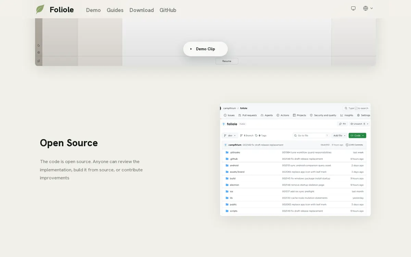Click the foliole breadcrumb repo name
This screenshot has height=257, width=411.
pyautogui.click(x=244, y=108)
